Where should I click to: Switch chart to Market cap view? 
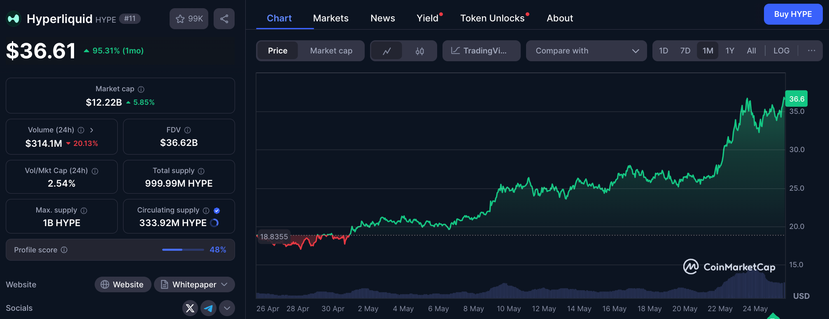point(331,51)
